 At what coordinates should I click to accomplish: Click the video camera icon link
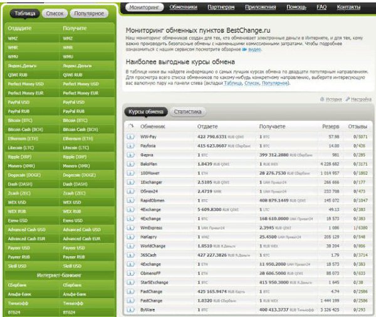coord(244,49)
